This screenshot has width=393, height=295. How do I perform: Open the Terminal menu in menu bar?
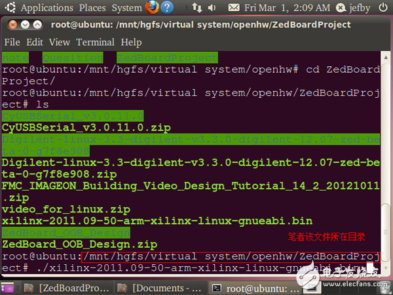coord(95,42)
